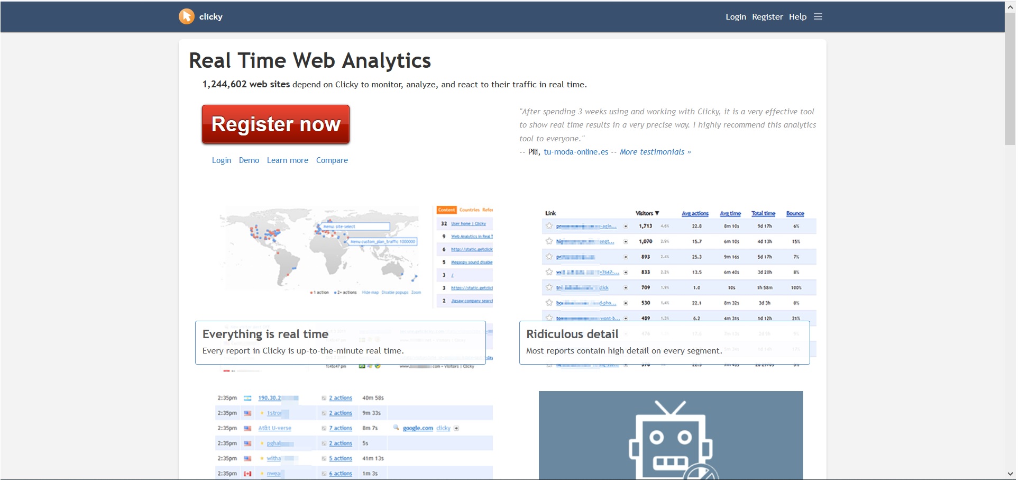
Task: Click the red Register now button
Action: coord(276,124)
